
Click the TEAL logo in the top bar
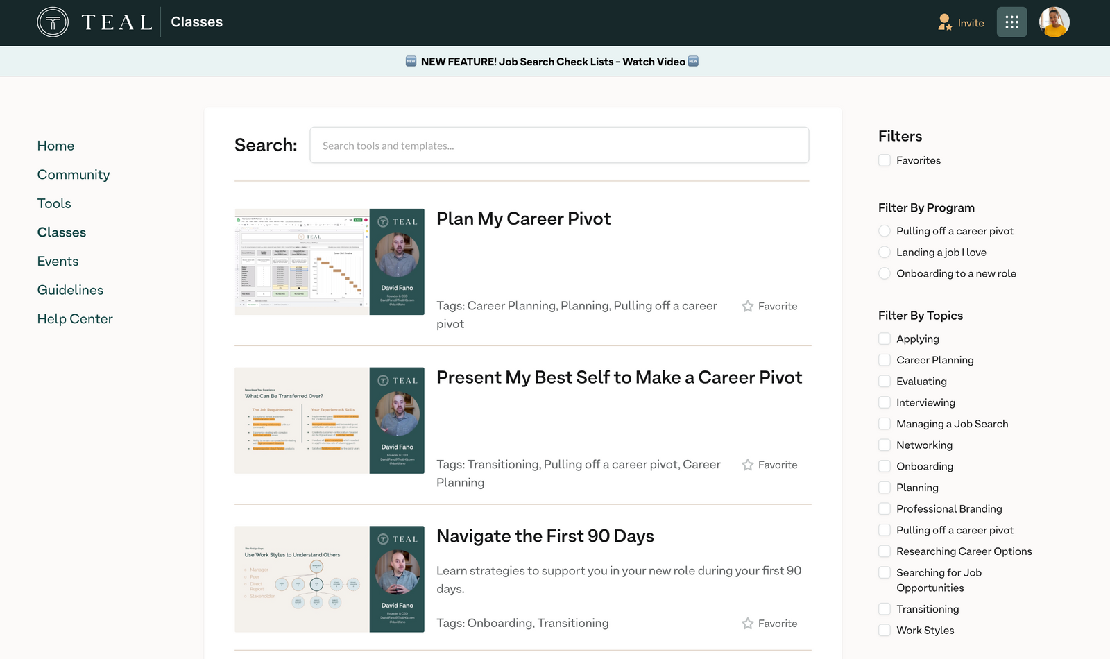[x=94, y=22]
